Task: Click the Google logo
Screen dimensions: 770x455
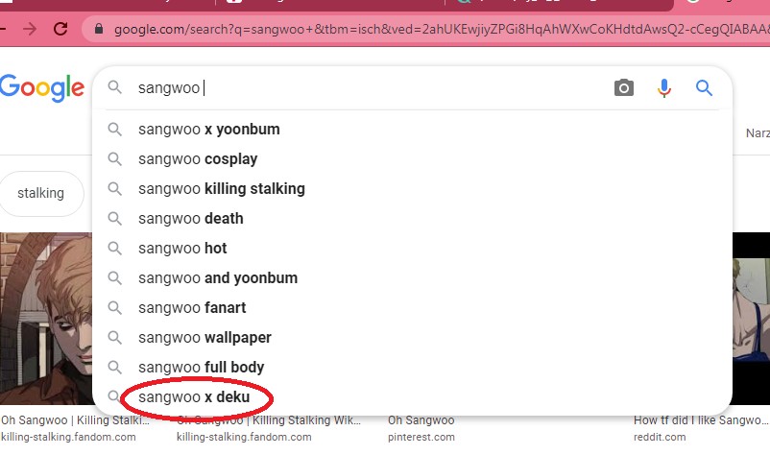Action: 41,87
